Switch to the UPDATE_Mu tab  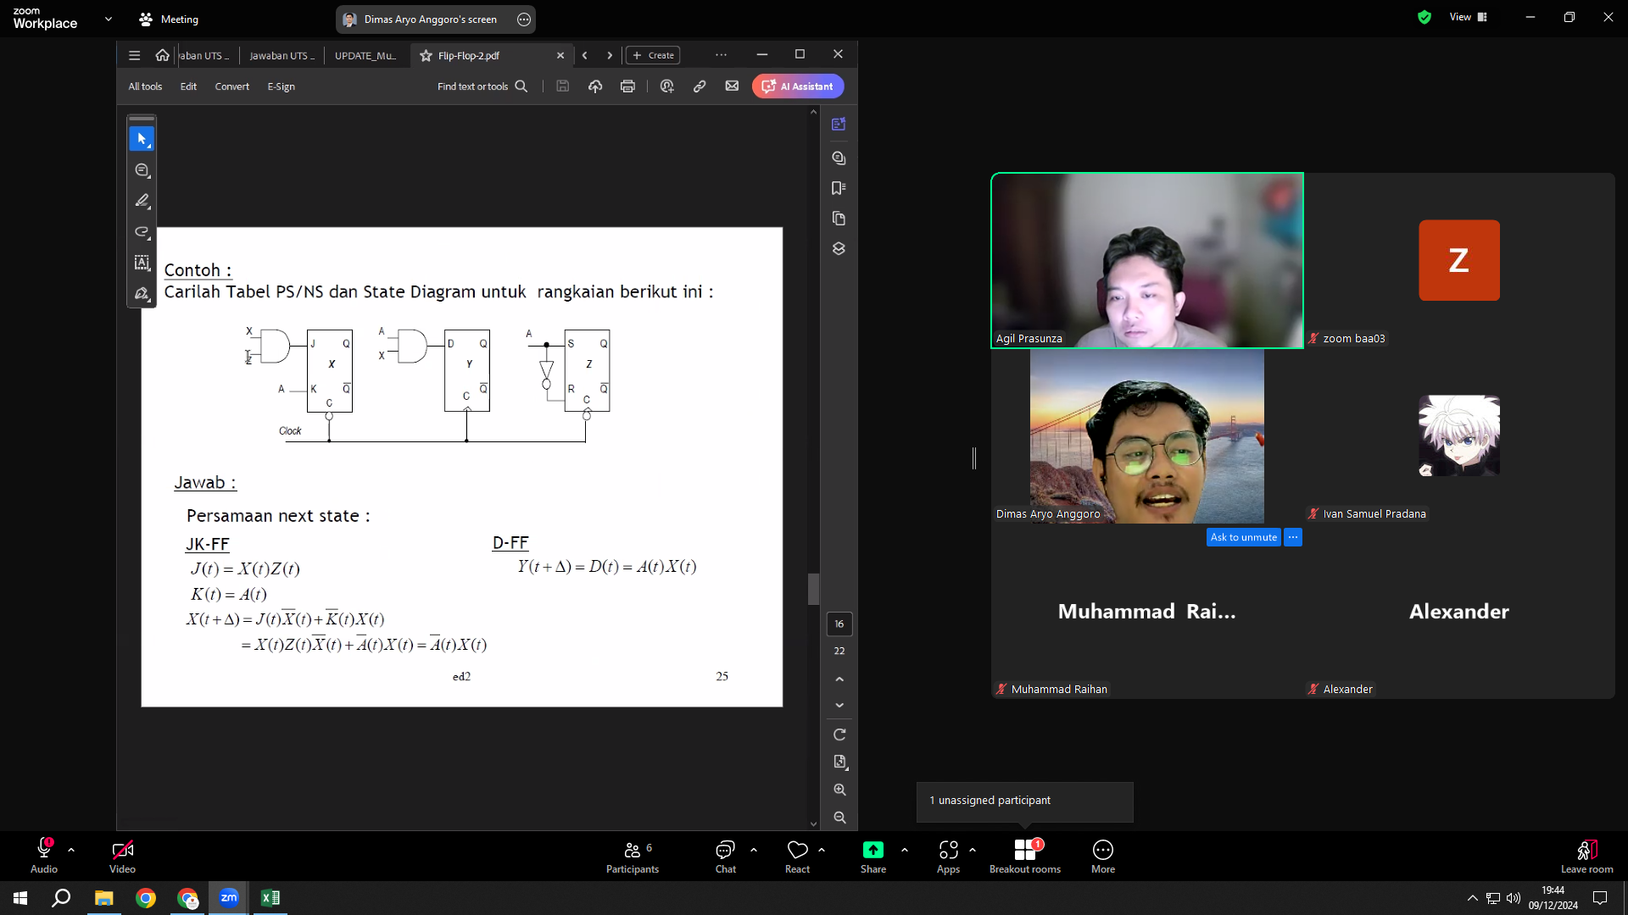(x=365, y=56)
